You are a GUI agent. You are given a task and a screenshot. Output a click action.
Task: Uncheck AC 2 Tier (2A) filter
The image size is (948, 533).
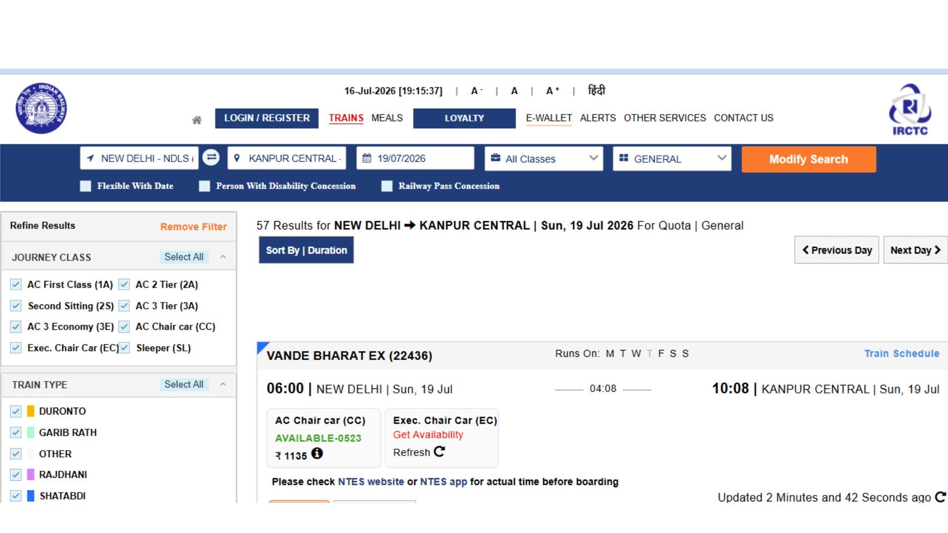point(124,284)
